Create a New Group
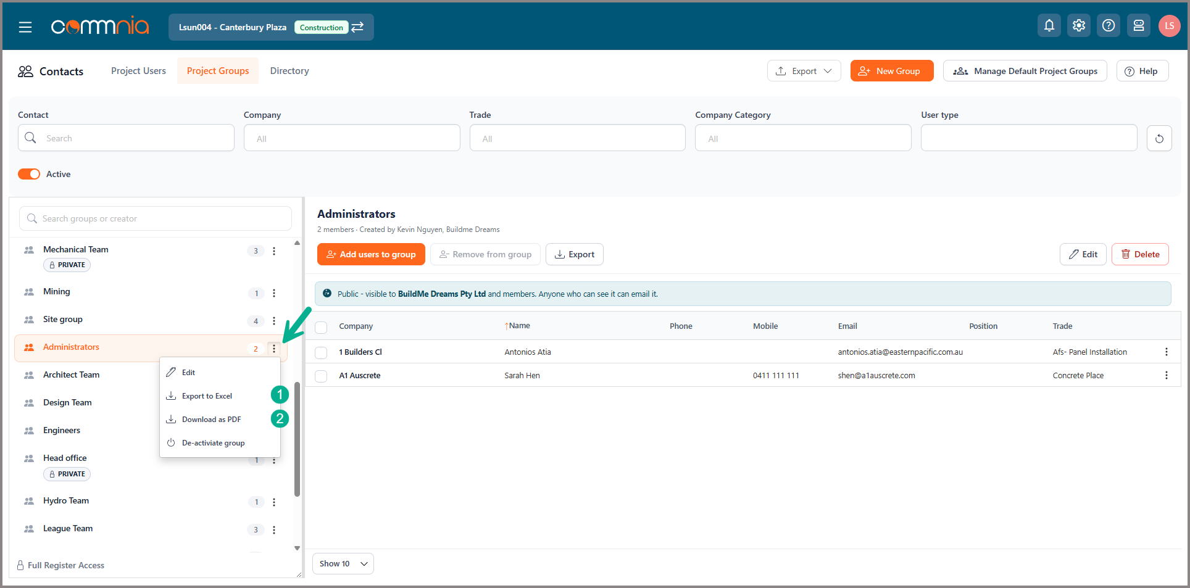The image size is (1190, 588). [x=892, y=71]
